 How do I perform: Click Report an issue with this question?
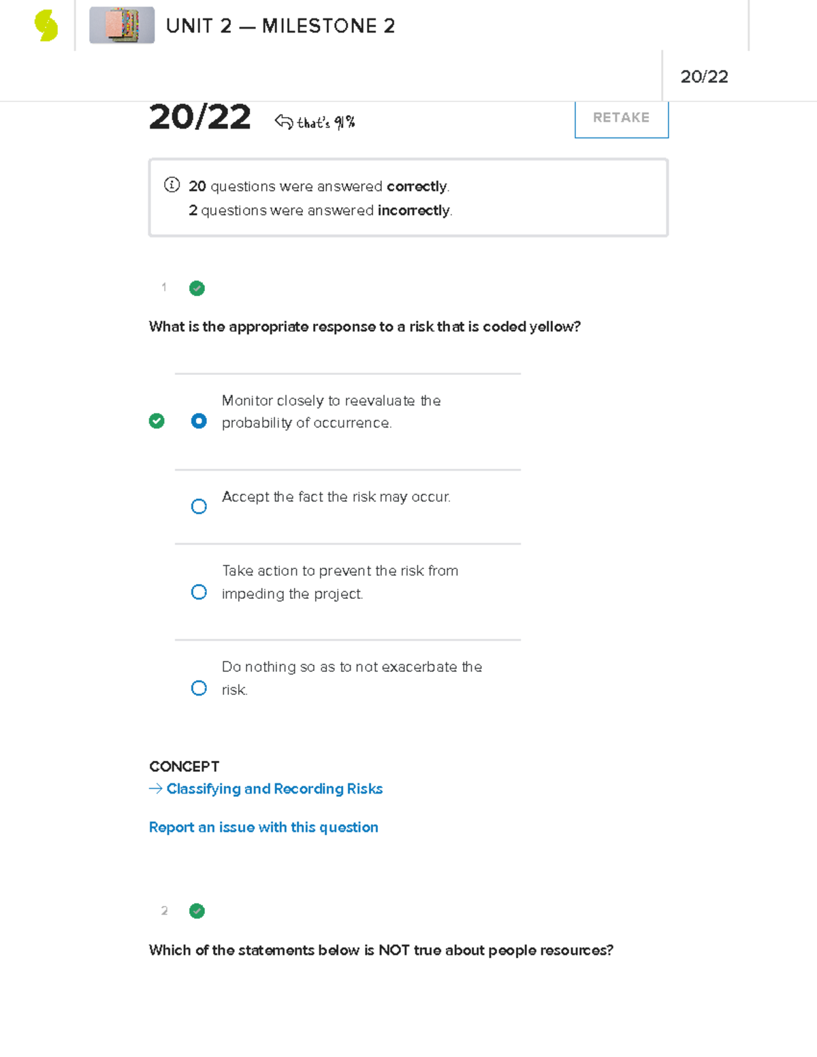pos(263,827)
